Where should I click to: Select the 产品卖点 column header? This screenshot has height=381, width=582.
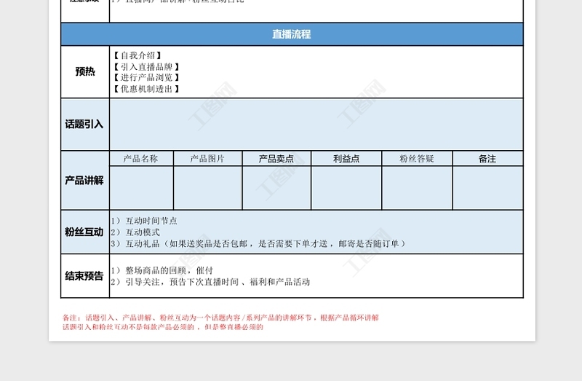(276, 159)
